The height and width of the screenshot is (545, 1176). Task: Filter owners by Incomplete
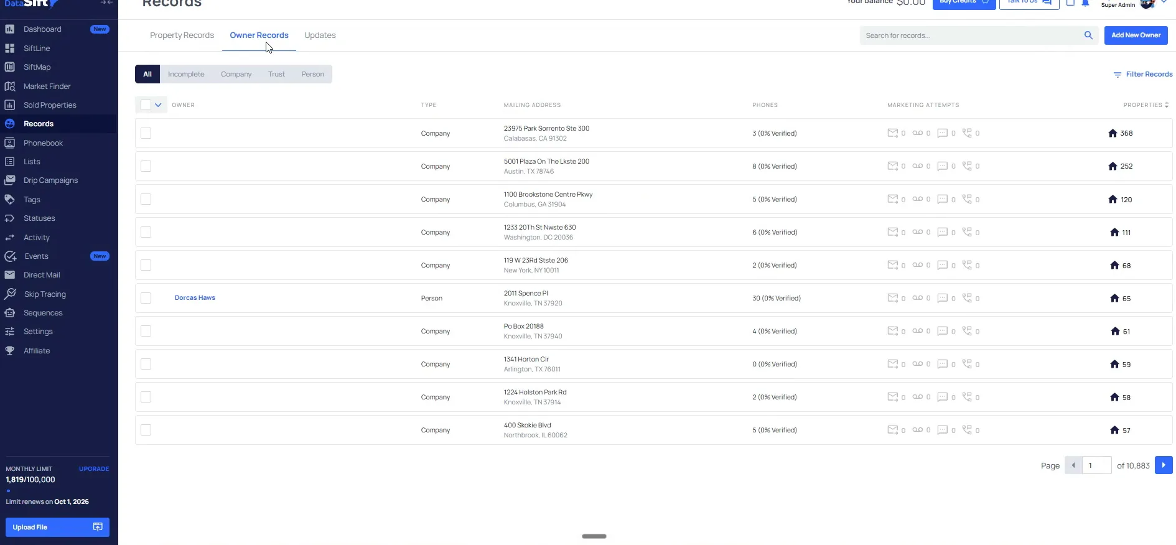(186, 74)
